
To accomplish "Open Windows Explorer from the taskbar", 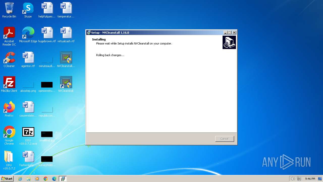I will 29,179.
